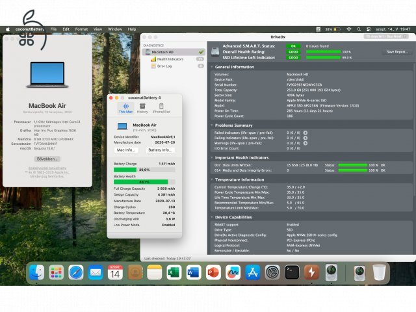Click arrow next to Failing Indicators row
The image size is (416, 312).
click(x=305, y=138)
